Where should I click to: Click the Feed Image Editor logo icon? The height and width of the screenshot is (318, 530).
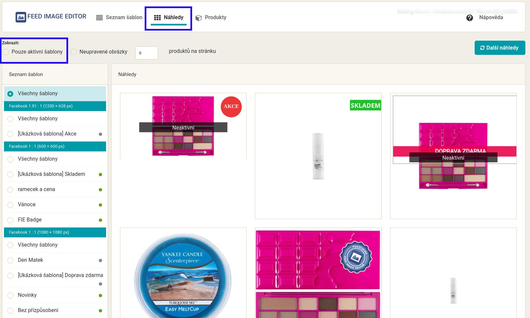(x=21, y=17)
